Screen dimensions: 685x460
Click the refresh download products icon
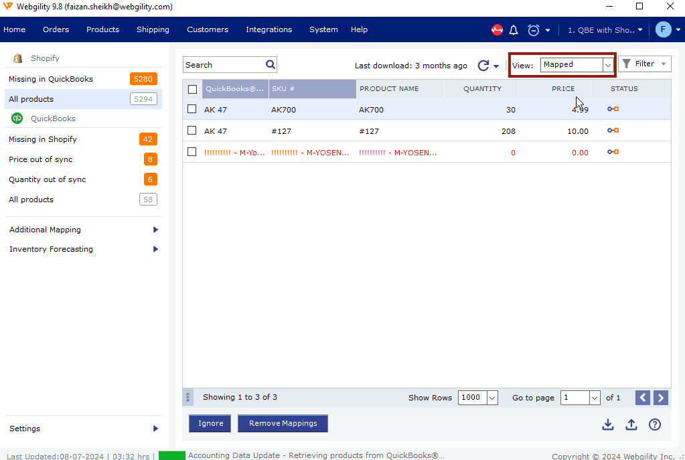coord(483,66)
